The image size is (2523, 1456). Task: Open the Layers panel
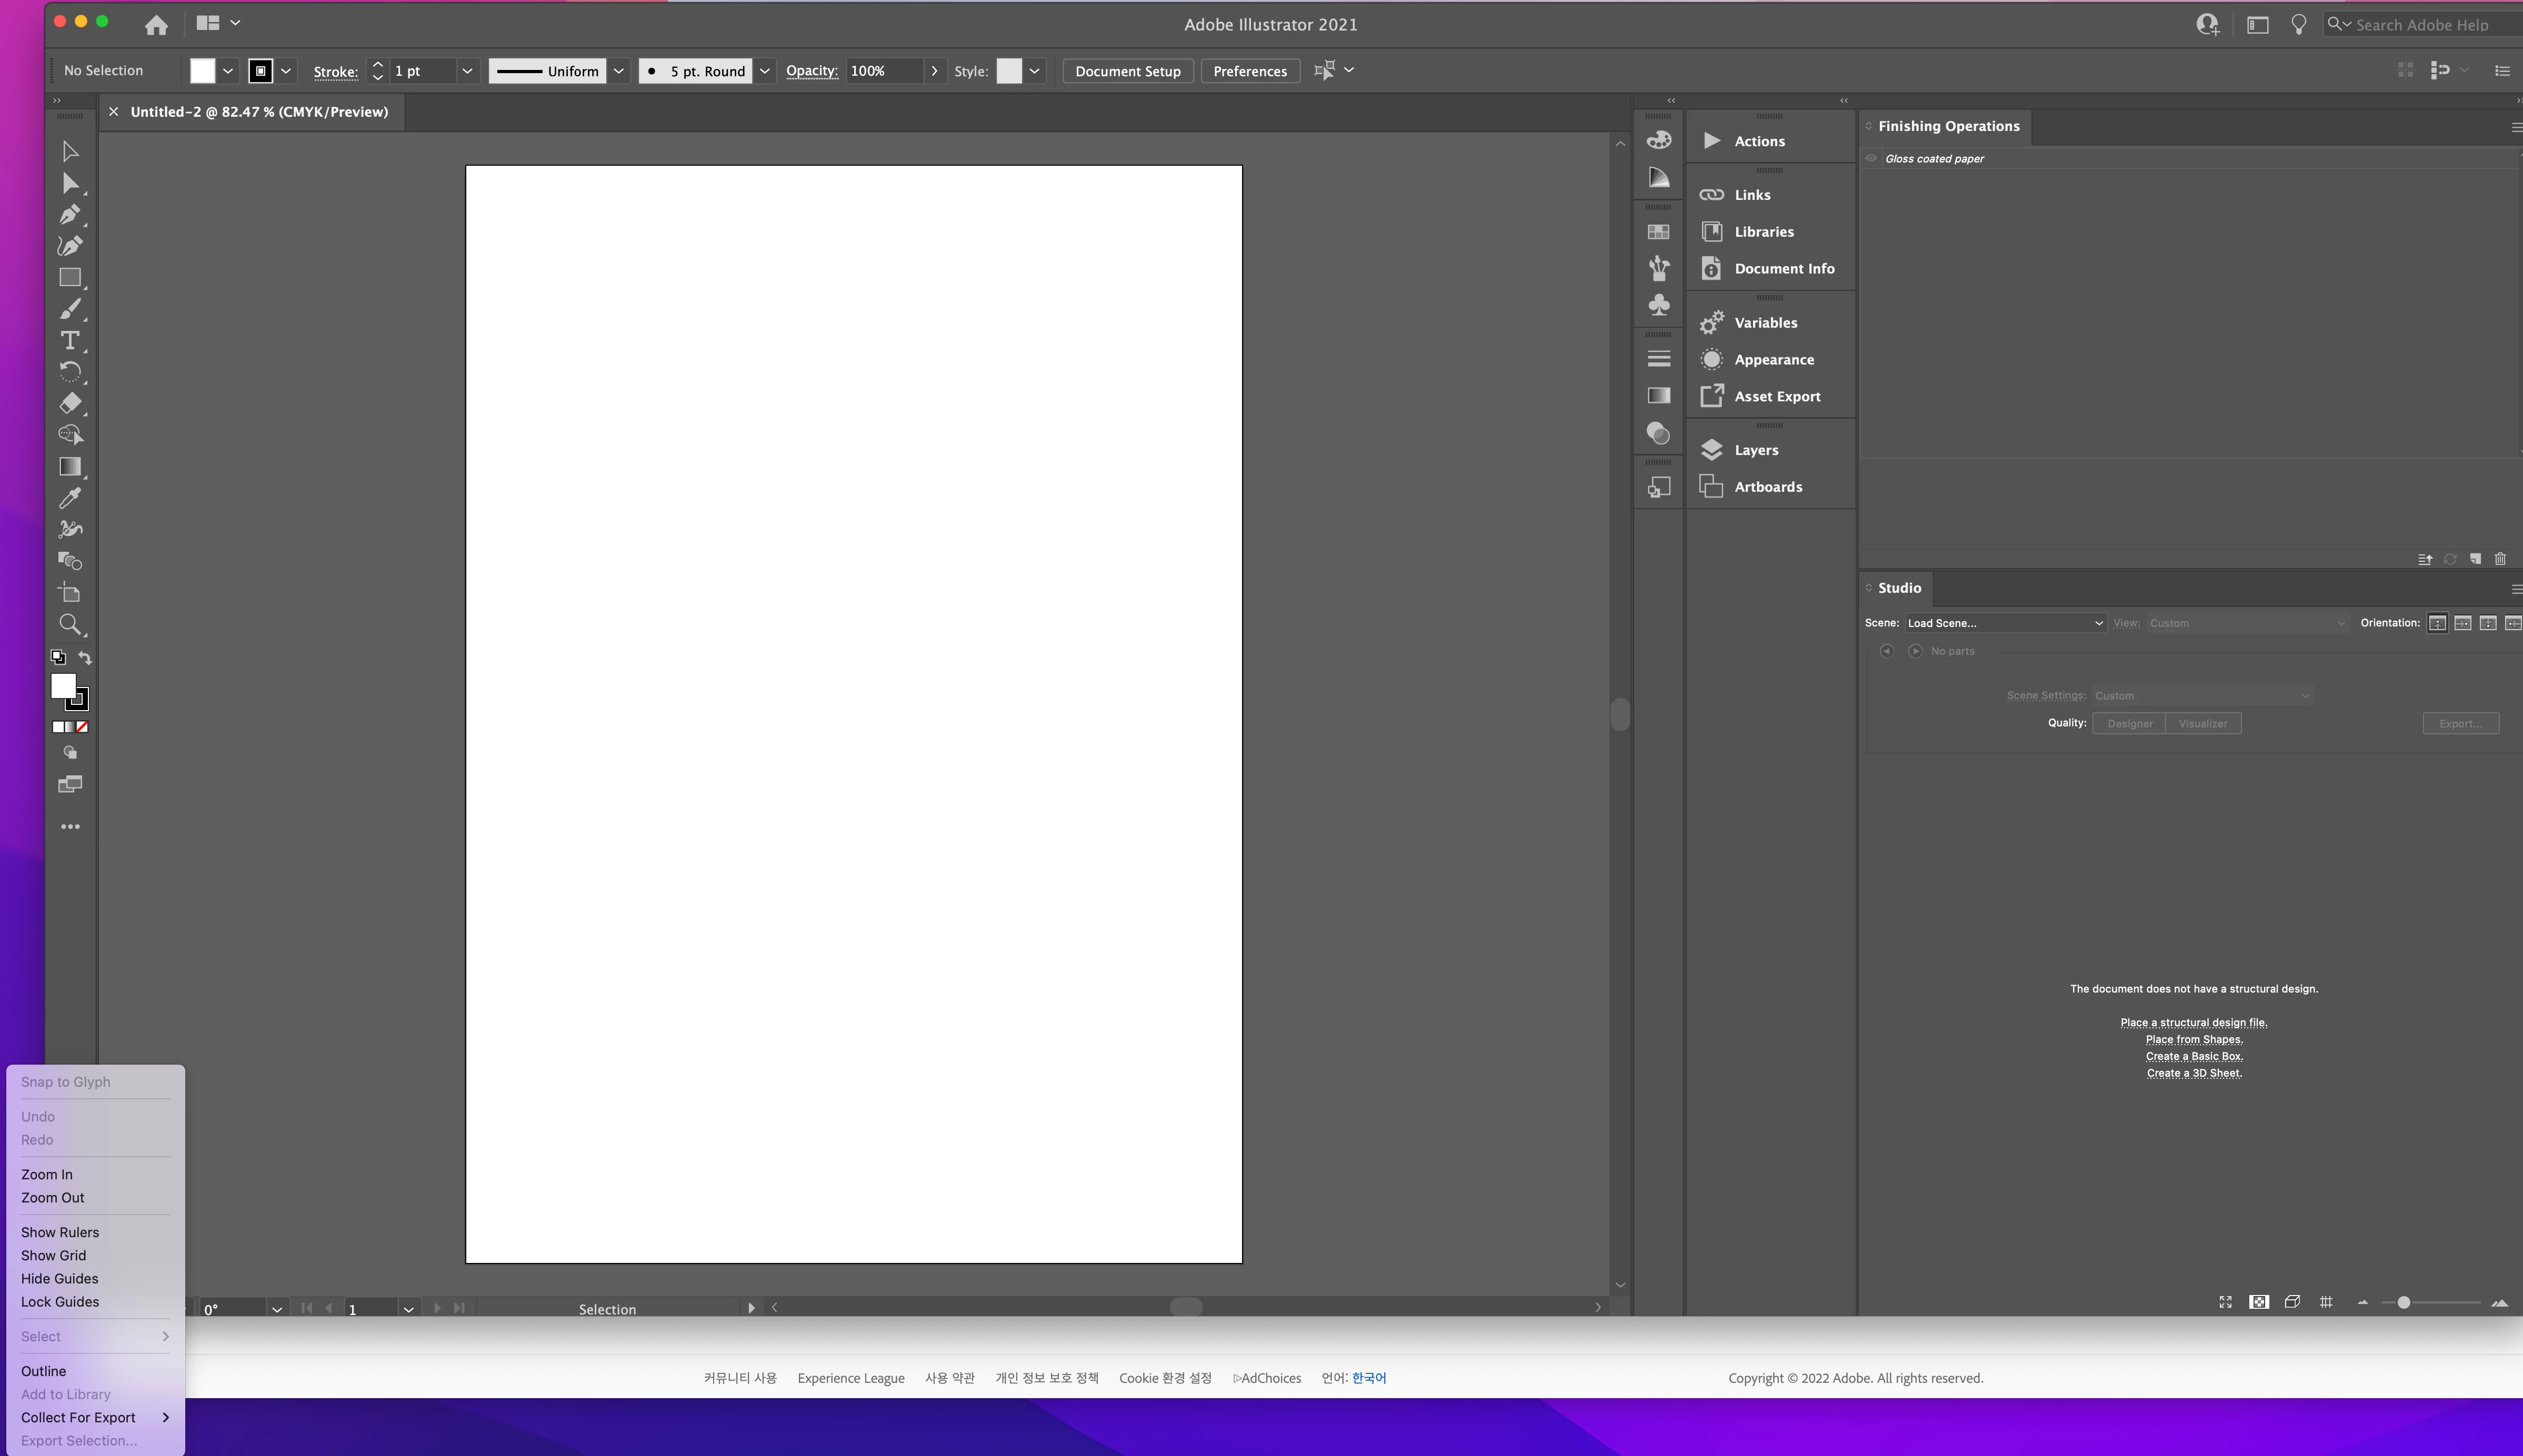(1756, 450)
